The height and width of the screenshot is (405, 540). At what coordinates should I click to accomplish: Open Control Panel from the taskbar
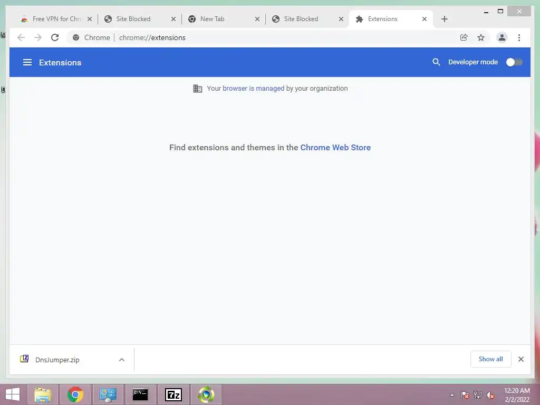coord(108,394)
